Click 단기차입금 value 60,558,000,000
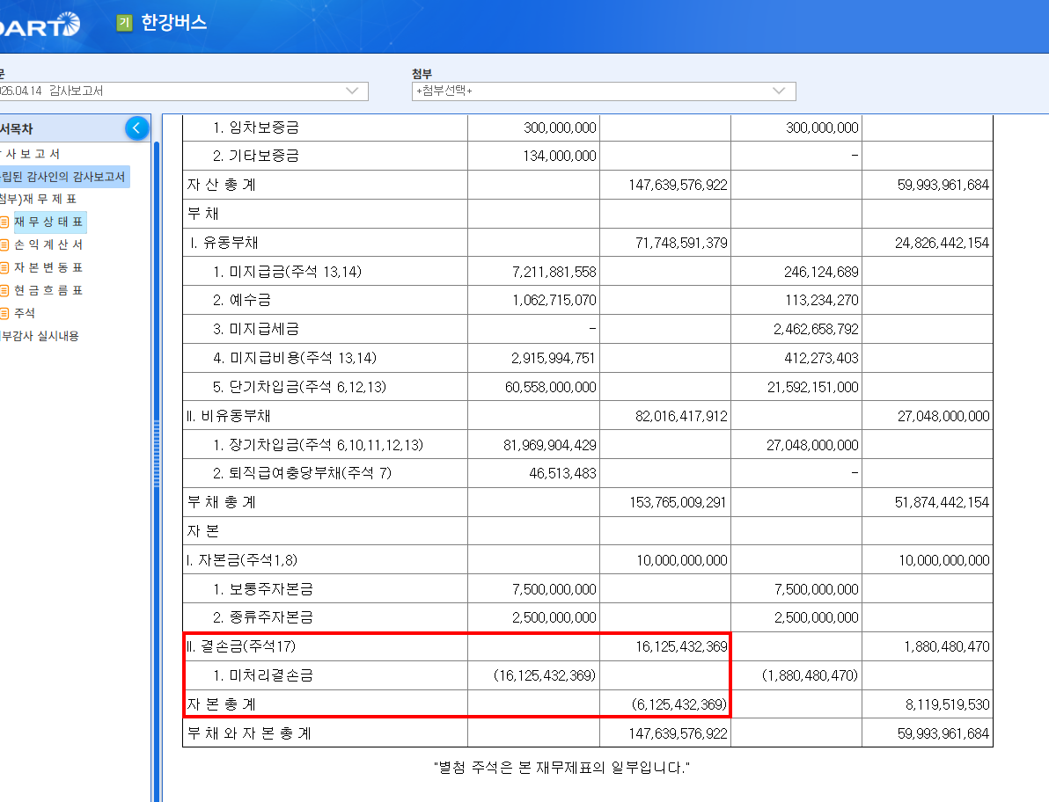Image resolution: width=1049 pixels, height=802 pixels. click(x=551, y=388)
